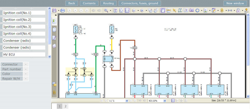This screenshot has width=250, height=109.
Task: Open the zoom percentage 63.11% dropdown
Action: pyautogui.click(x=165, y=101)
